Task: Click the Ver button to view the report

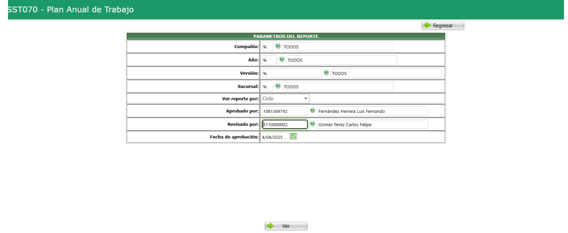Action: pos(286,226)
